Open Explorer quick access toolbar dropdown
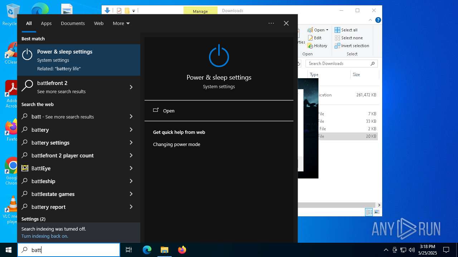The image size is (458, 257). 133,11
